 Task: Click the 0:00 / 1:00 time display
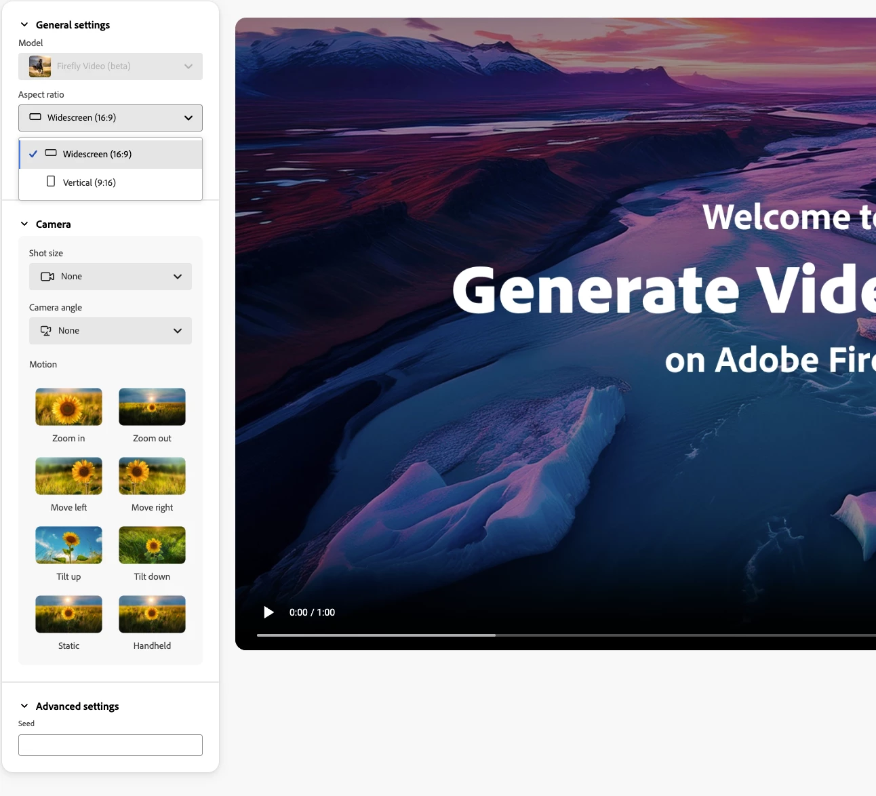coord(312,612)
